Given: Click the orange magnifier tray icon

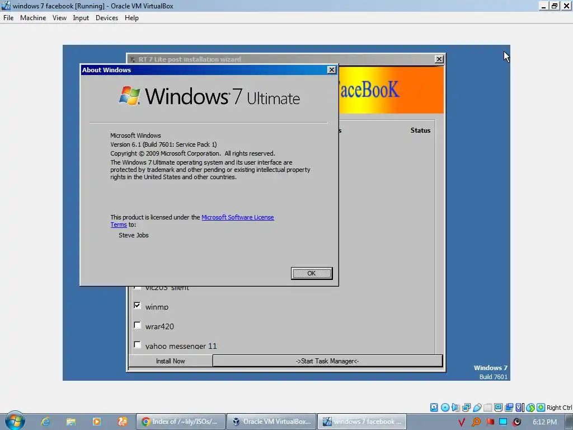Looking at the screenshot, I should pos(476,422).
